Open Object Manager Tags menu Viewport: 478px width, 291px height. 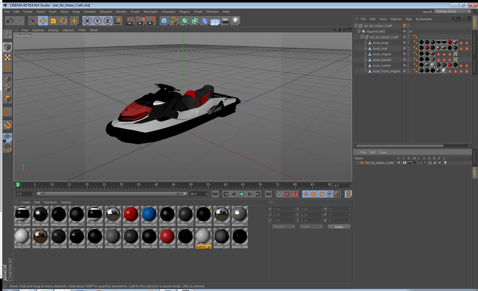tap(409, 19)
